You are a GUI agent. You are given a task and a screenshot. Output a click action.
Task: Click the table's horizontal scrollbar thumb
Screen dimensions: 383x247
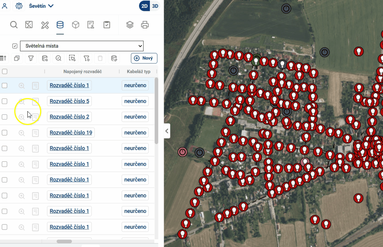pyautogui.click(x=64, y=241)
